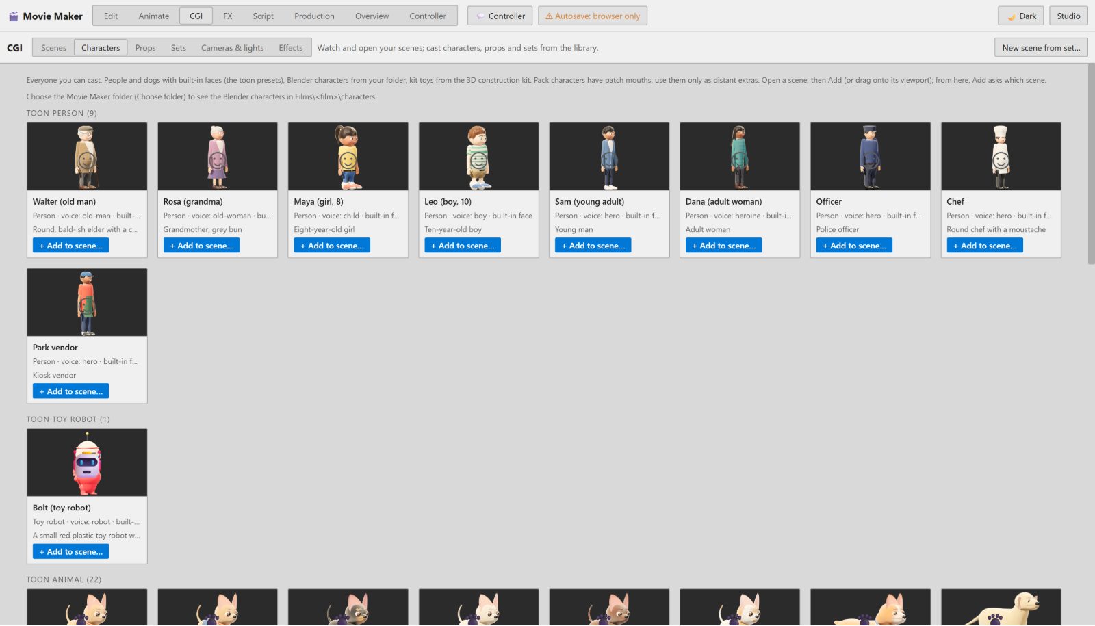The height and width of the screenshot is (626, 1095).
Task: Click the Movie Maker clapperboard logo icon
Action: [13, 16]
